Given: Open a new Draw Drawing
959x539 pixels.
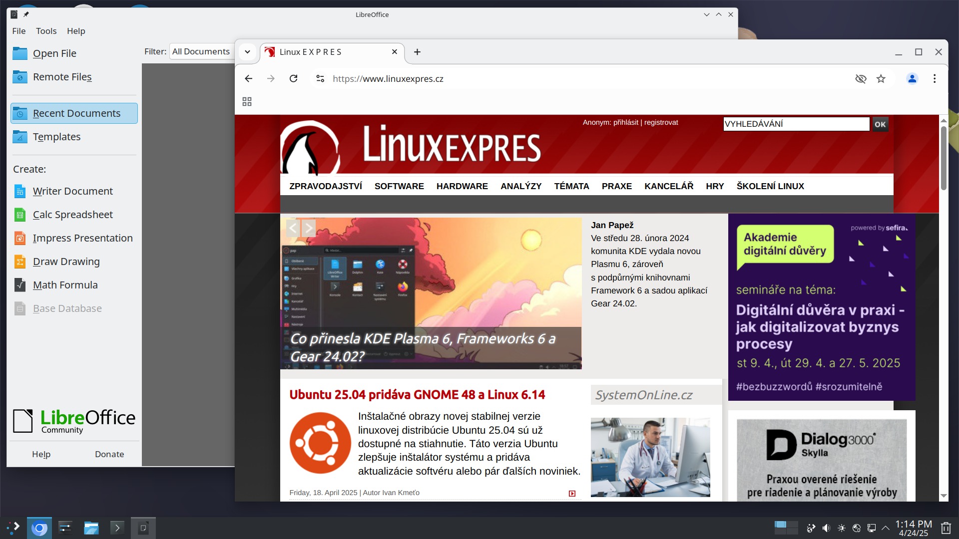Looking at the screenshot, I should click(x=66, y=262).
